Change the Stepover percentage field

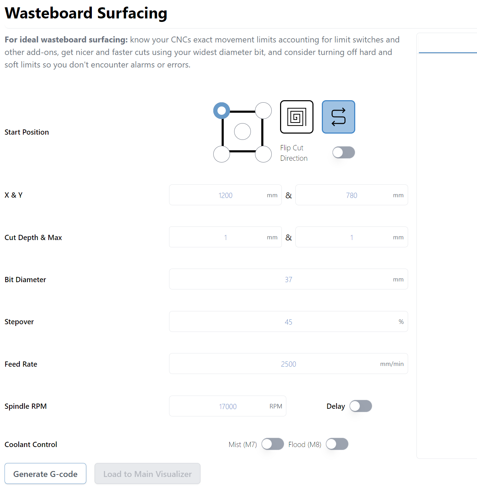(x=288, y=322)
